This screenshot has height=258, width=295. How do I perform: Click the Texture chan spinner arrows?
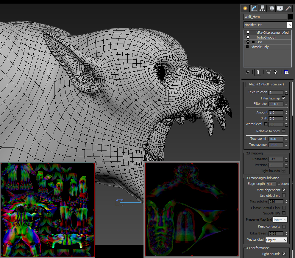click(286, 92)
